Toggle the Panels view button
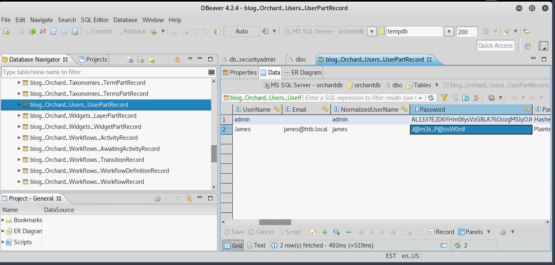The image size is (555, 265). pos(471,232)
